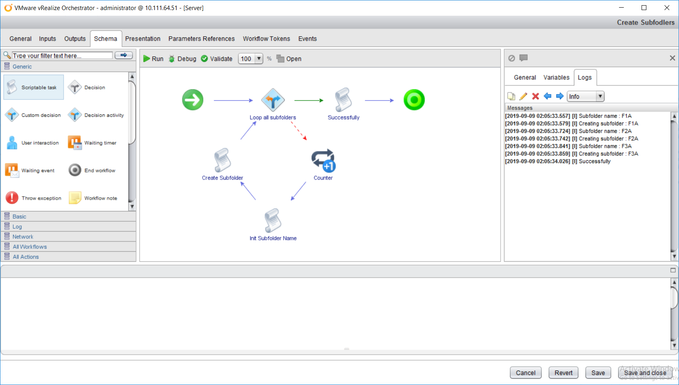679x385 pixels.
Task: Open the Info log level dropdown
Action: (x=600, y=96)
